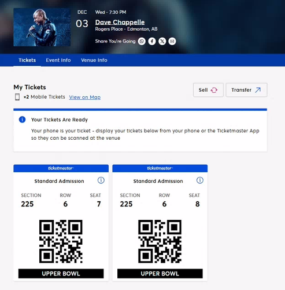Viewport: 285px width, 290px height.
Task: Click the Transfer tickets button
Action: coord(246,90)
